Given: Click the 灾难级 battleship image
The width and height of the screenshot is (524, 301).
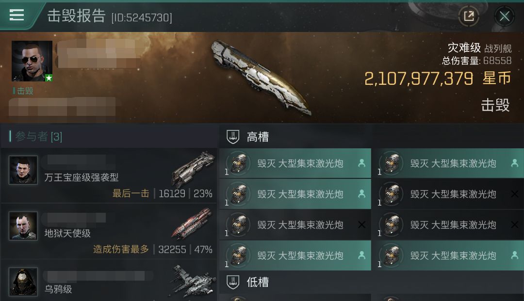Looking at the screenshot, I should pos(262,79).
